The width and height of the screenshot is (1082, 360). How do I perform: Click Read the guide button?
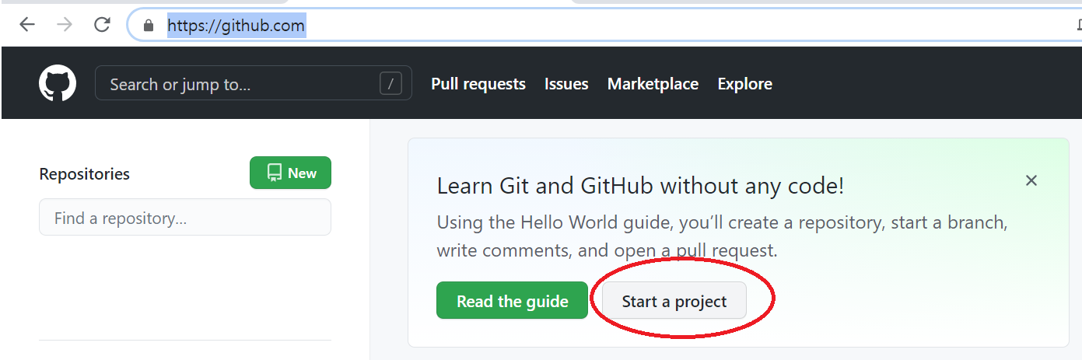click(512, 301)
